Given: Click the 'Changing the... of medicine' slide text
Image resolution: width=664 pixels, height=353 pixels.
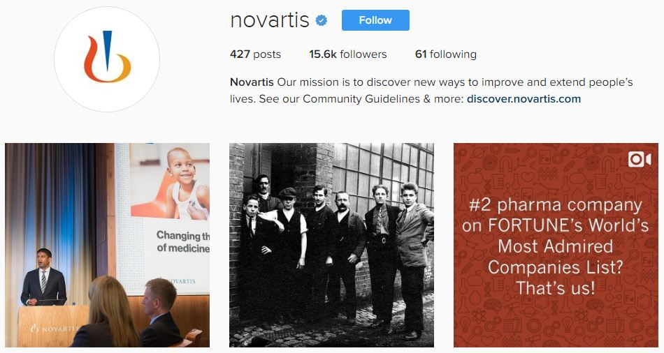Looking at the screenshot, I should point(183,241).
